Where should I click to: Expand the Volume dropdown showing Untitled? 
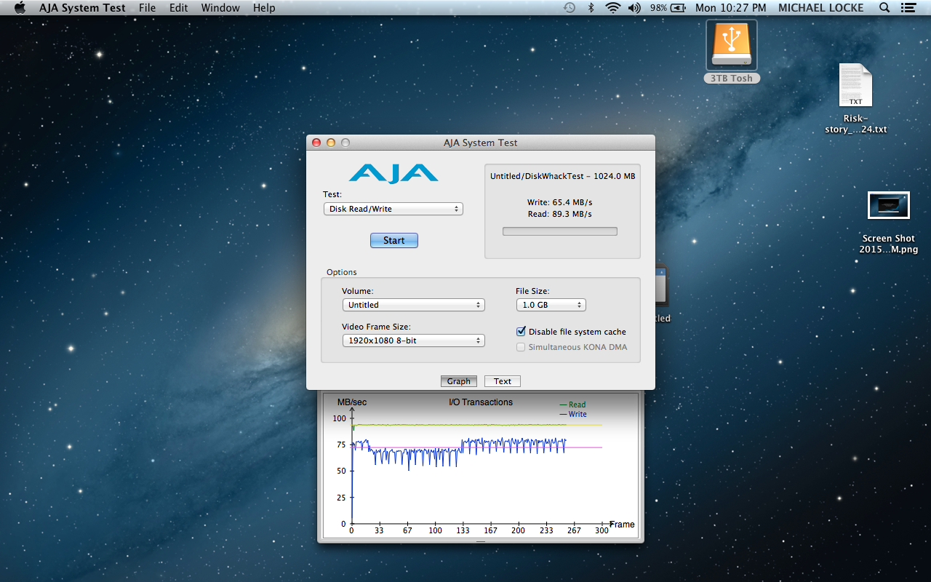click(x=413, y=305)
